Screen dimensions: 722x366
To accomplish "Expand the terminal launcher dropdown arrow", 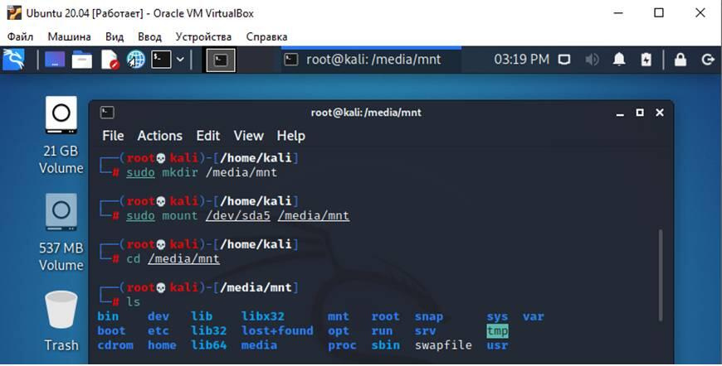I will tap(181, 60).
